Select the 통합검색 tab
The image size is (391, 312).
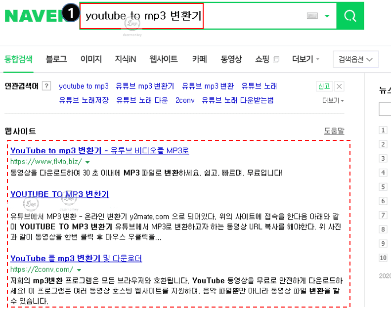[x=18, y=59]
